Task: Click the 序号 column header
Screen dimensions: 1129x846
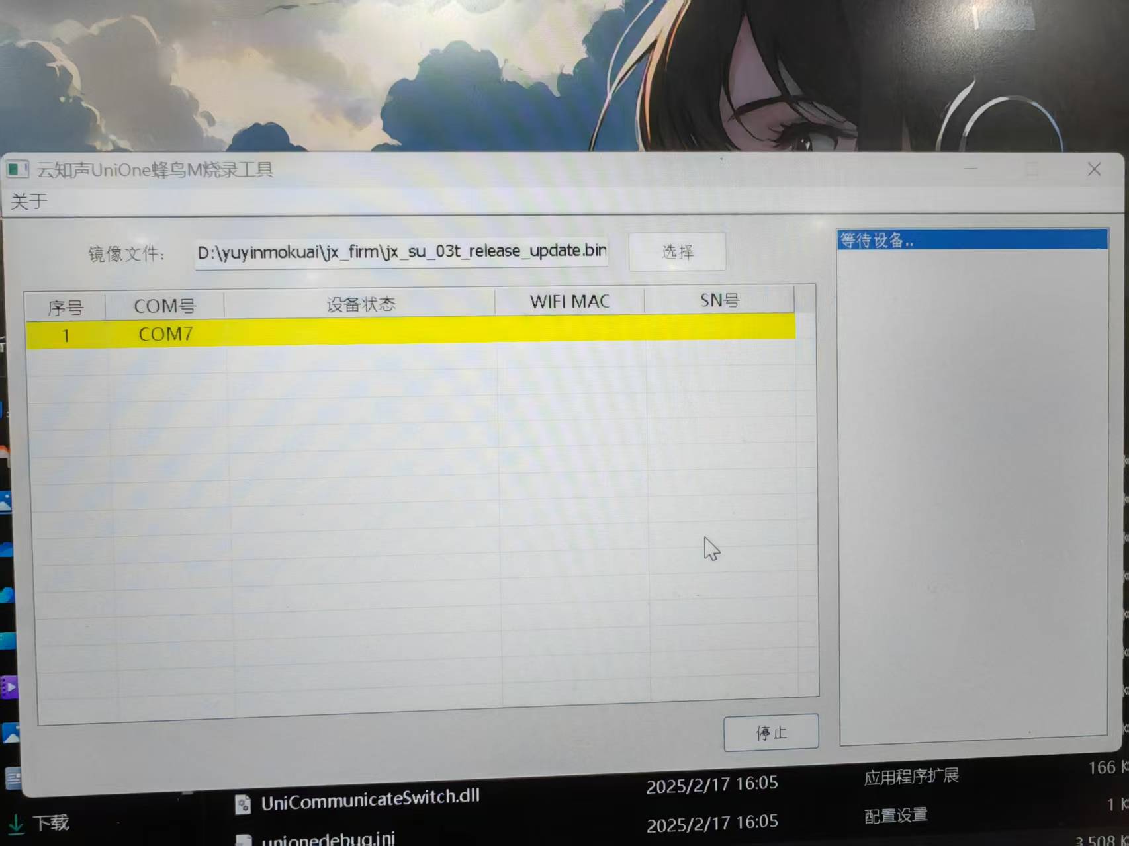Action: (66, 307)
